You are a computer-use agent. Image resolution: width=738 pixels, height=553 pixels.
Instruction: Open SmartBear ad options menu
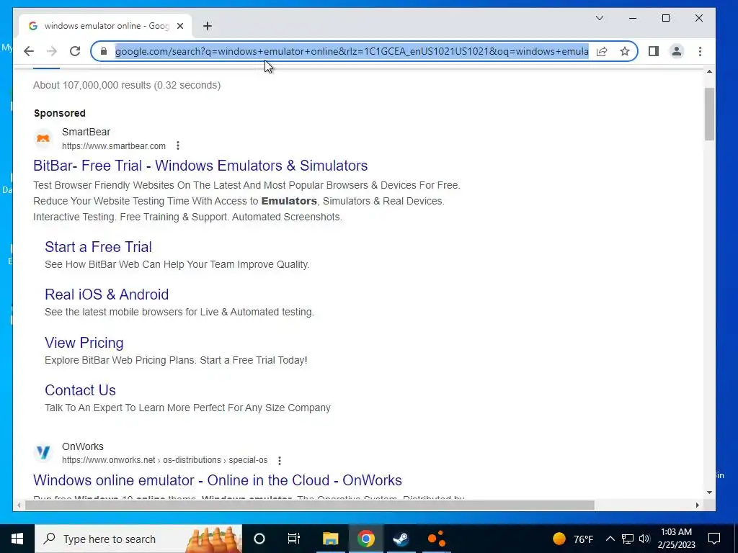[x=178, y=145]
